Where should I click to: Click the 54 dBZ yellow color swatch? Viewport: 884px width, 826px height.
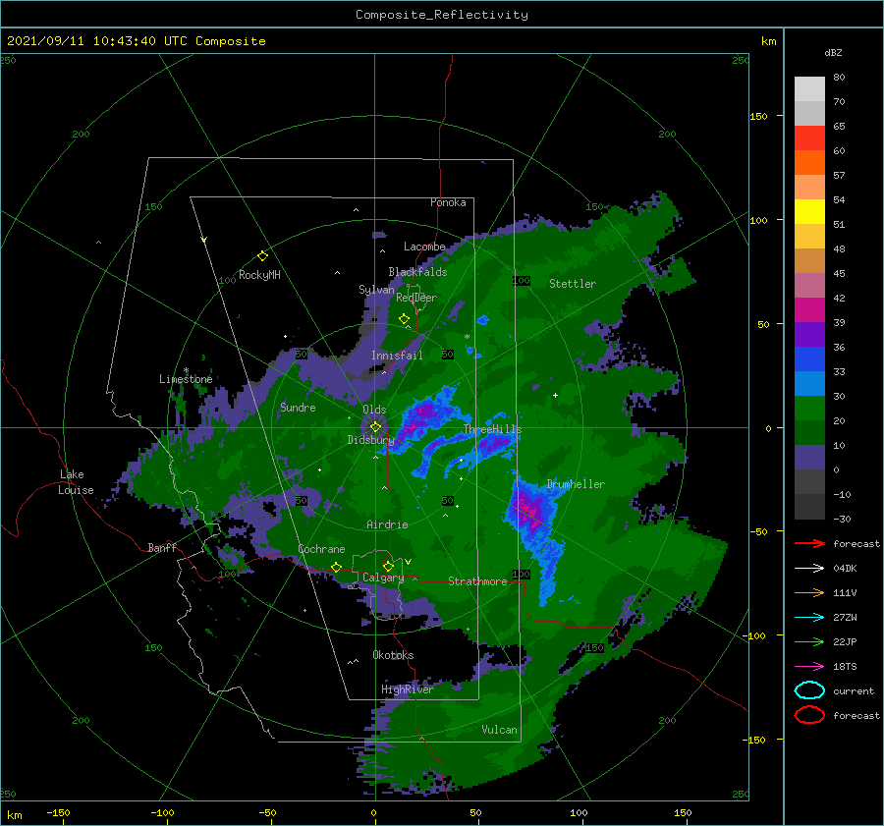pos(809,211)
